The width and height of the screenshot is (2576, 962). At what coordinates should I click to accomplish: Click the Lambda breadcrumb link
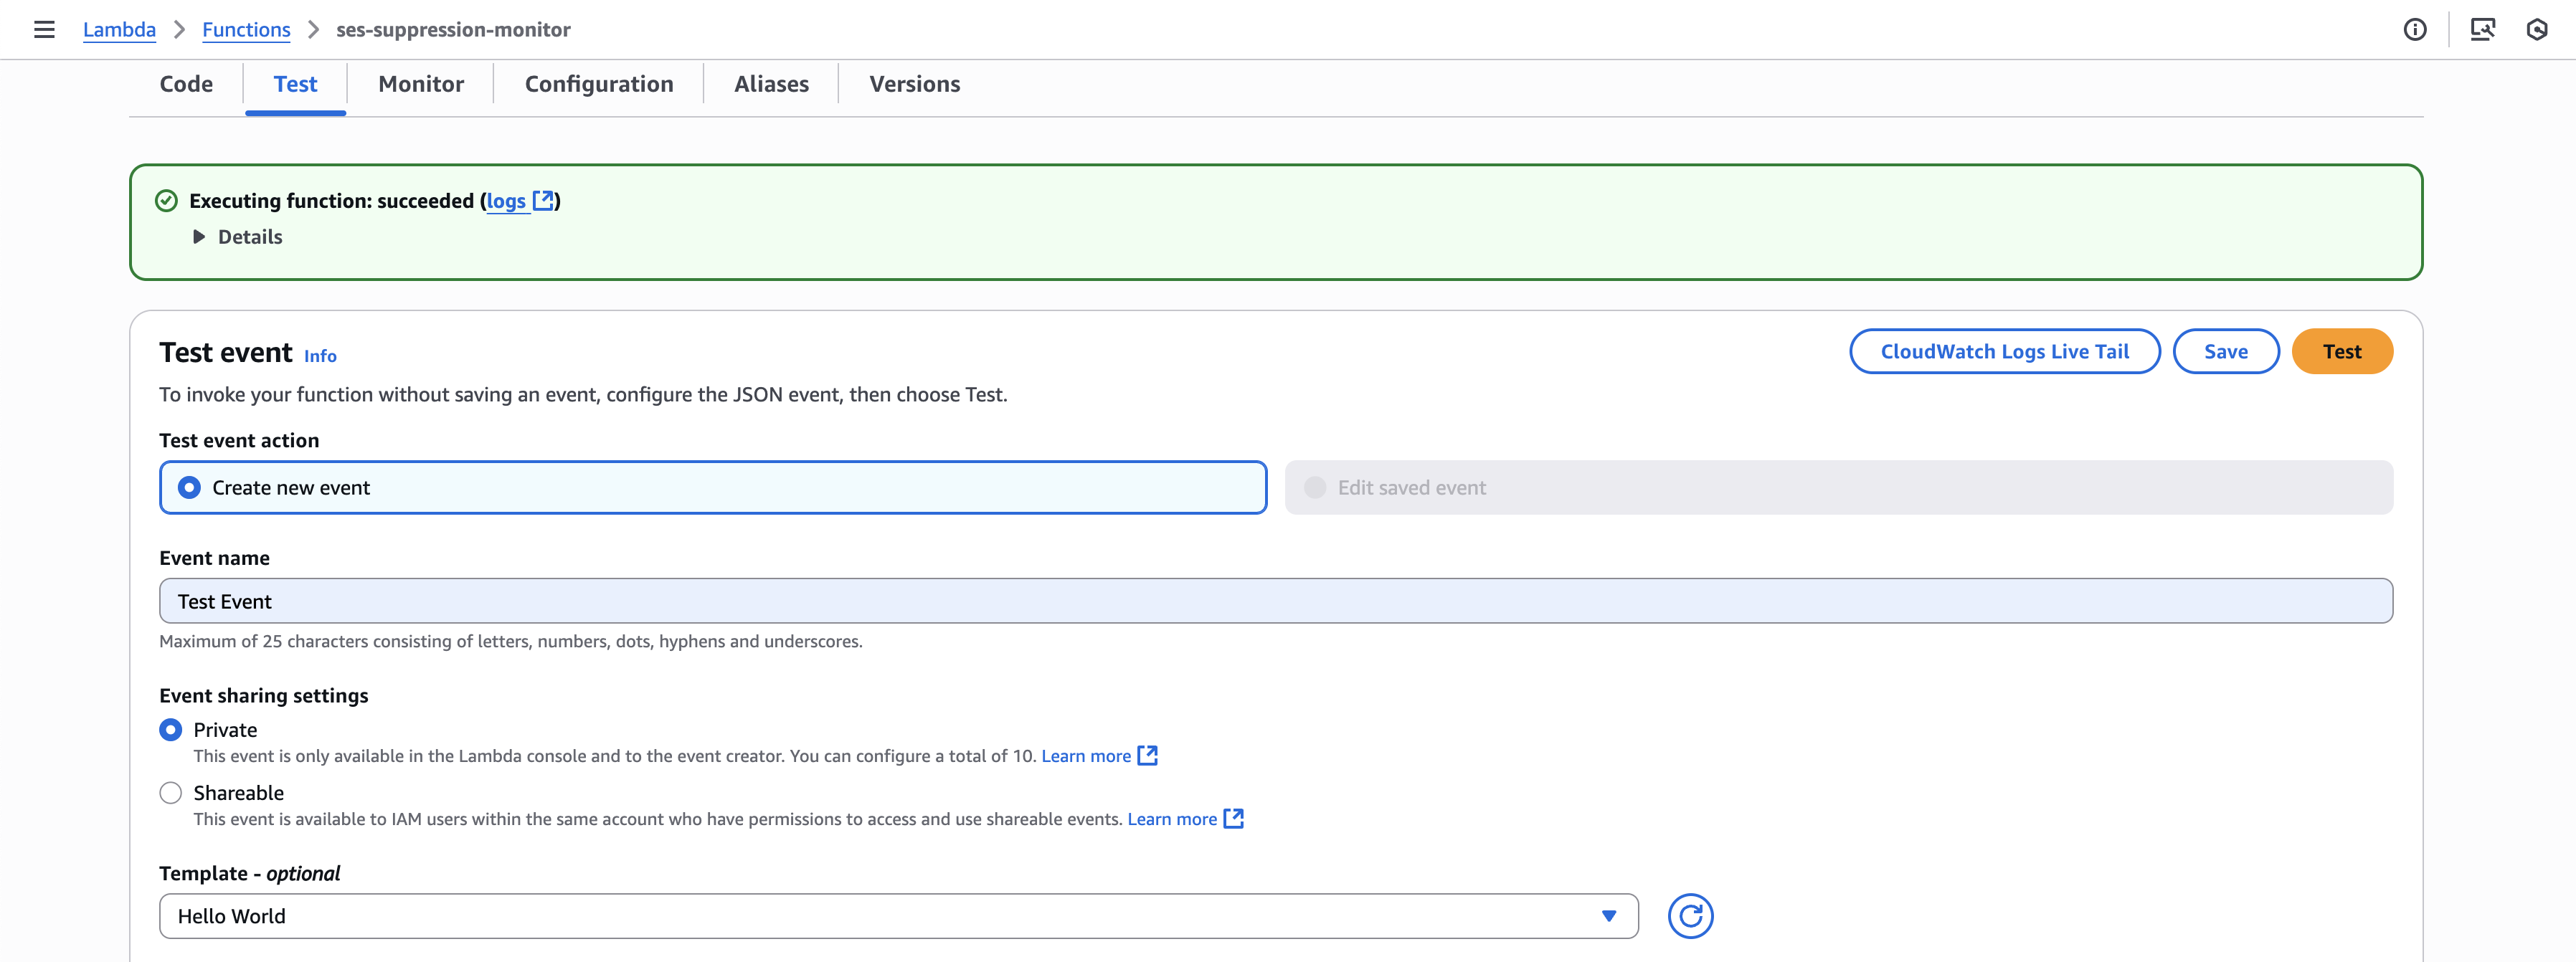(119, 29)
